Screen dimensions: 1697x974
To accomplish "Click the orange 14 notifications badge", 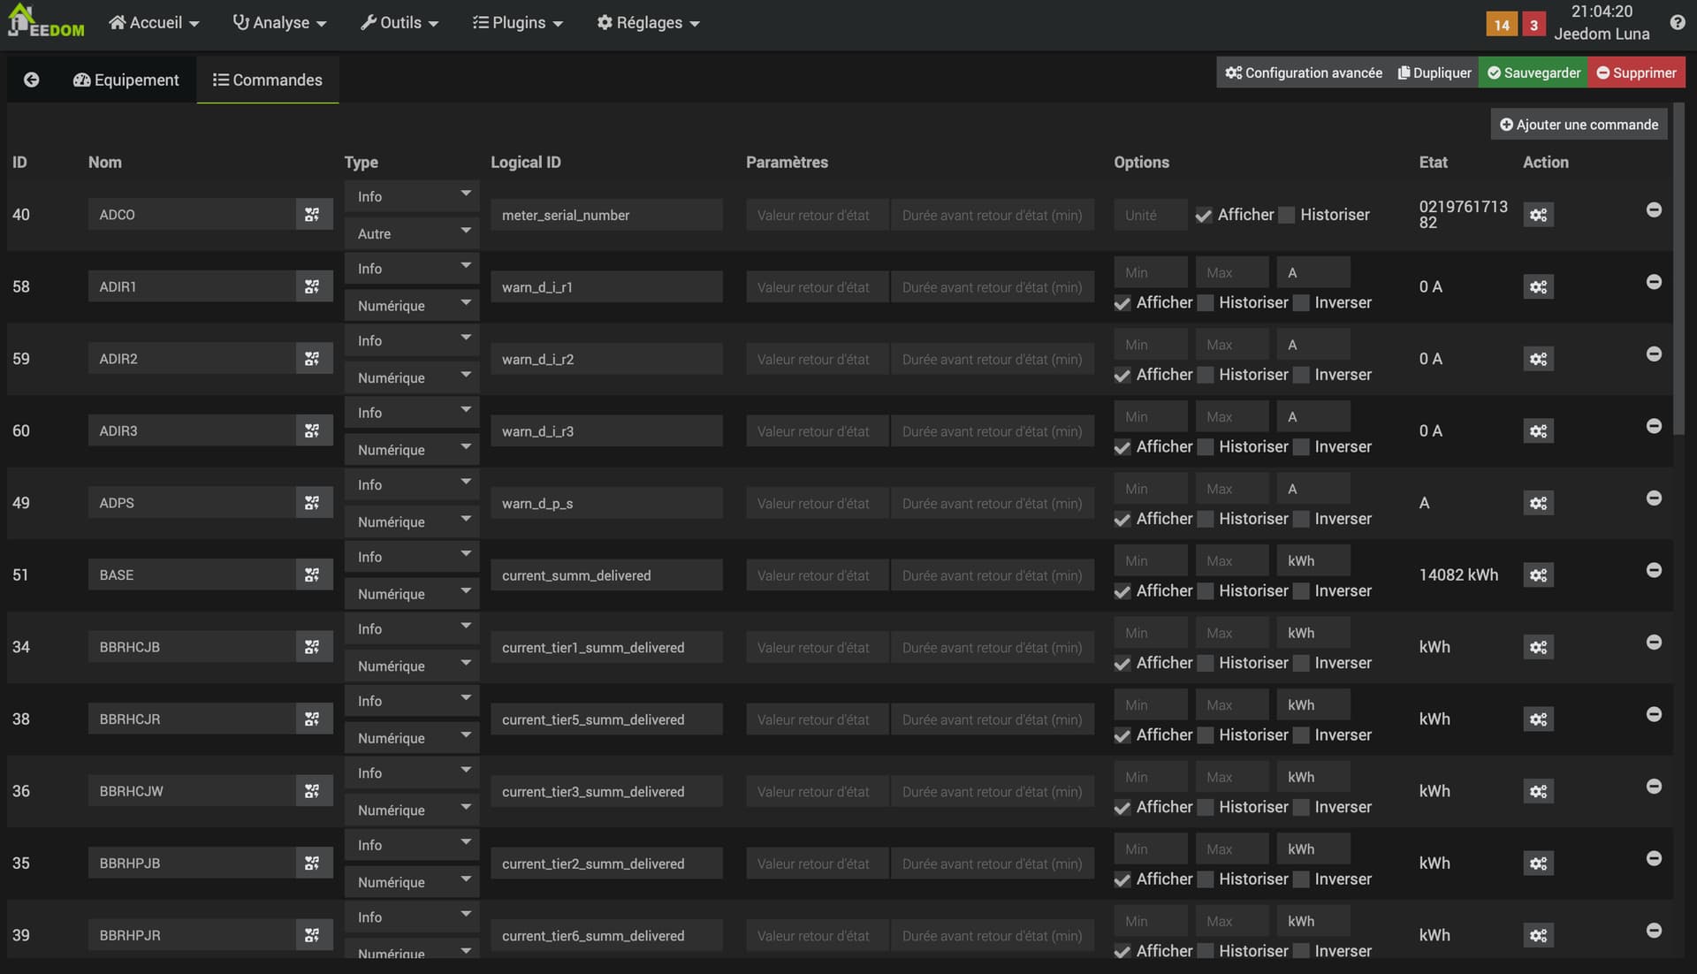I will [x=1501, y=25].
